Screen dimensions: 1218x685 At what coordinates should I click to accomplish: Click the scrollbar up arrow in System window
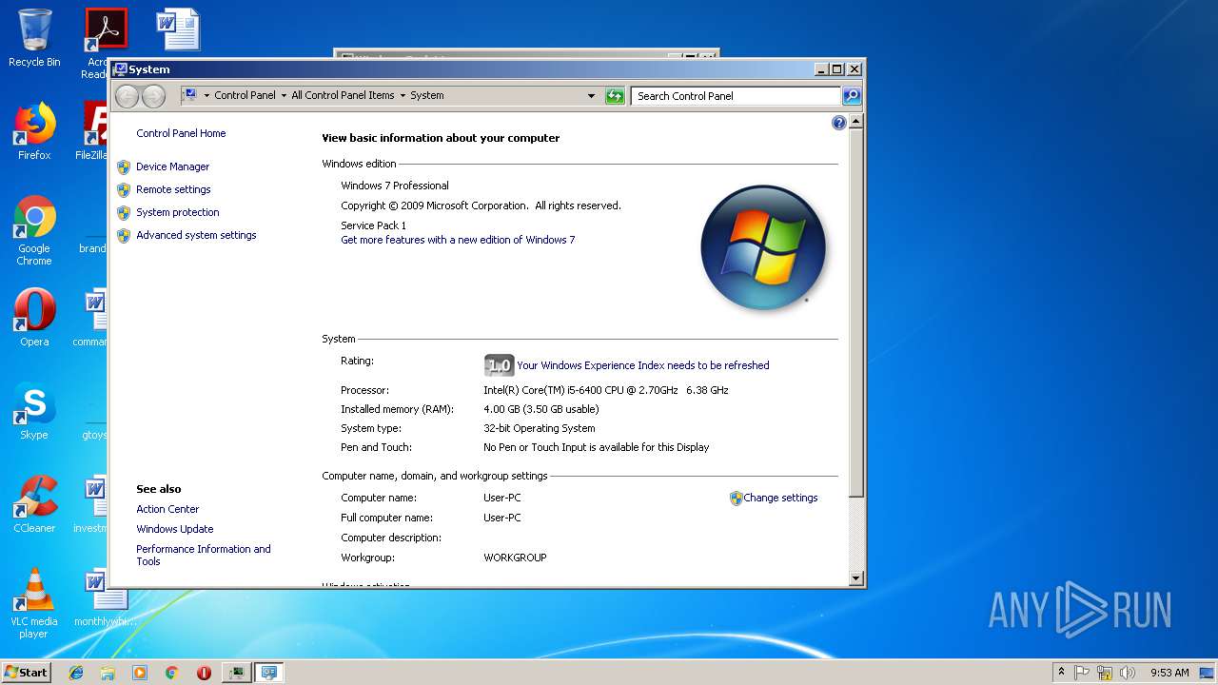(x=855, y=122)
